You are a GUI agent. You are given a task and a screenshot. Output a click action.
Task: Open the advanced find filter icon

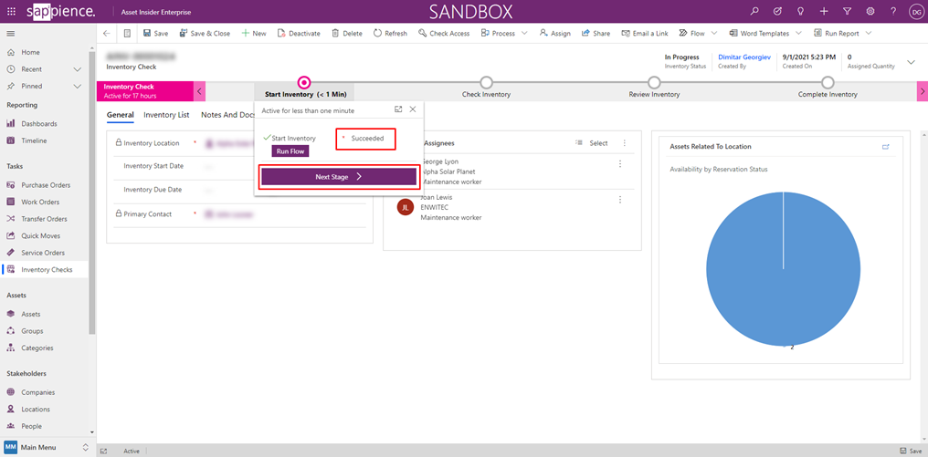(847, 11)
